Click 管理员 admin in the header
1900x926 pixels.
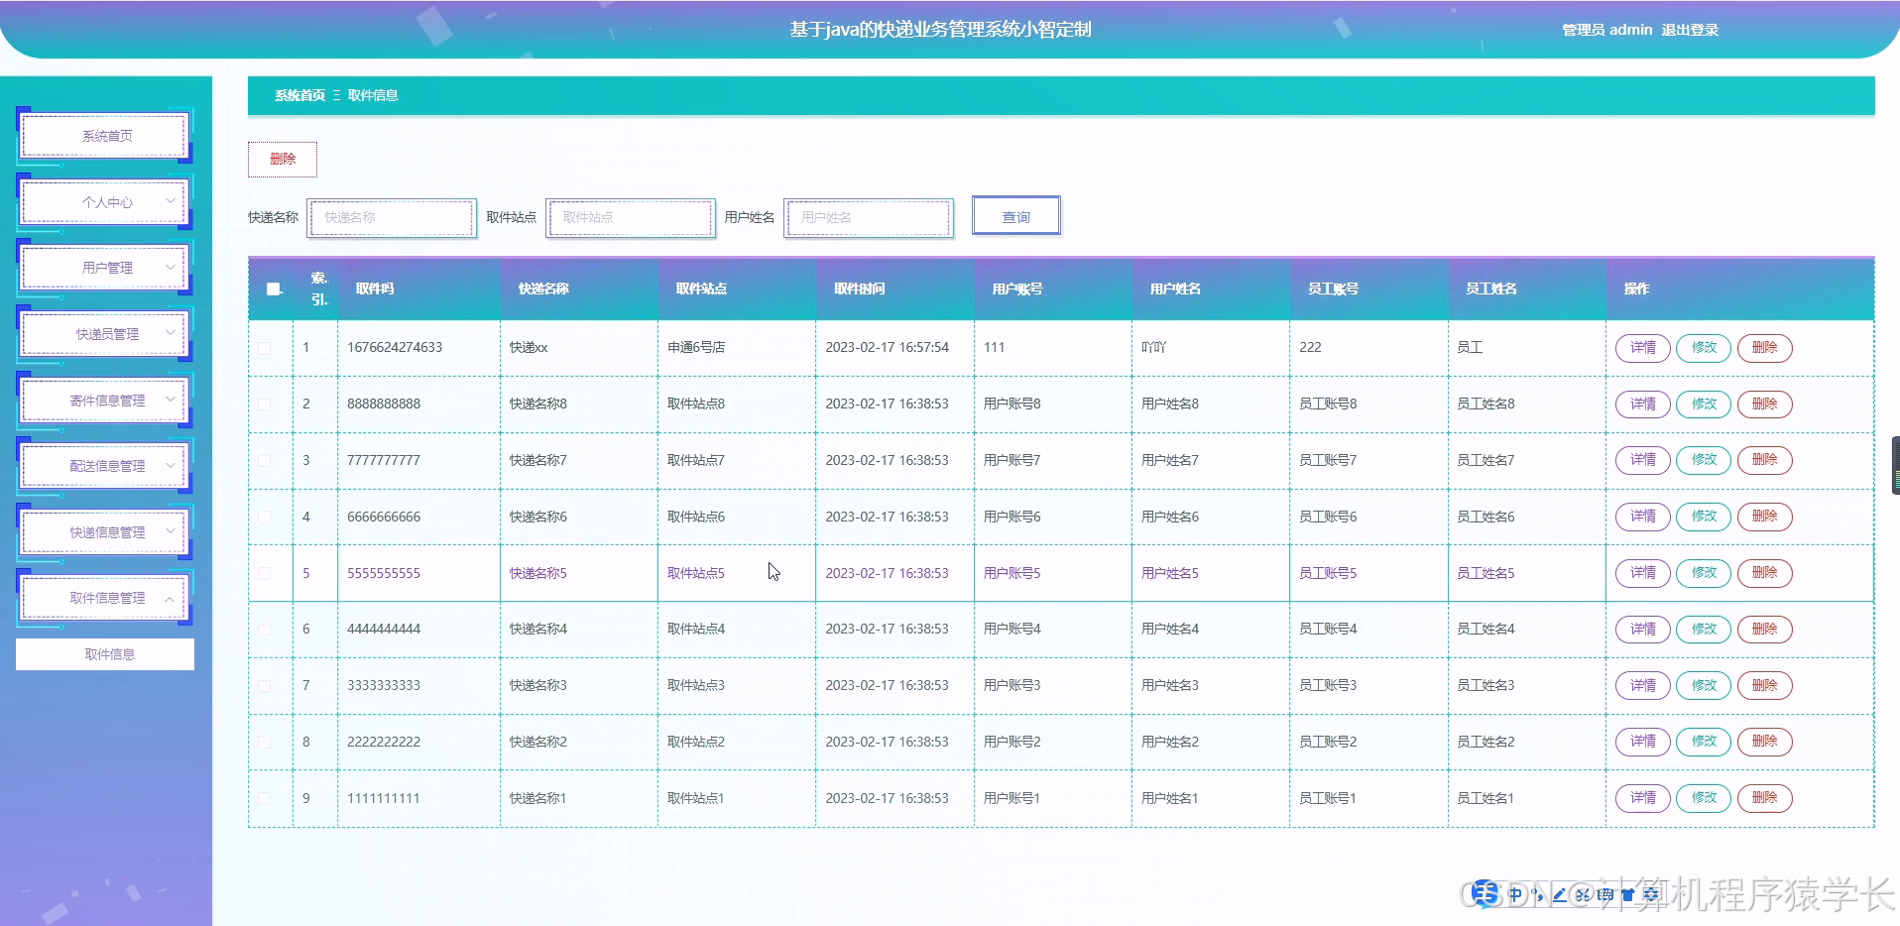1606,30
